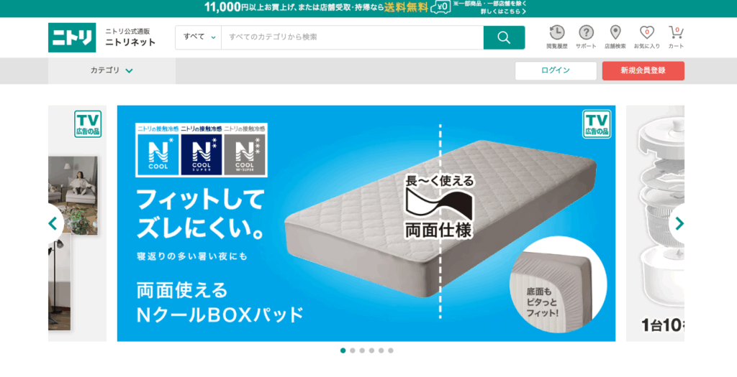Select the second carousel dot
Image resolution: width=737 pixels, height=377 pixels.
point(353,350)
